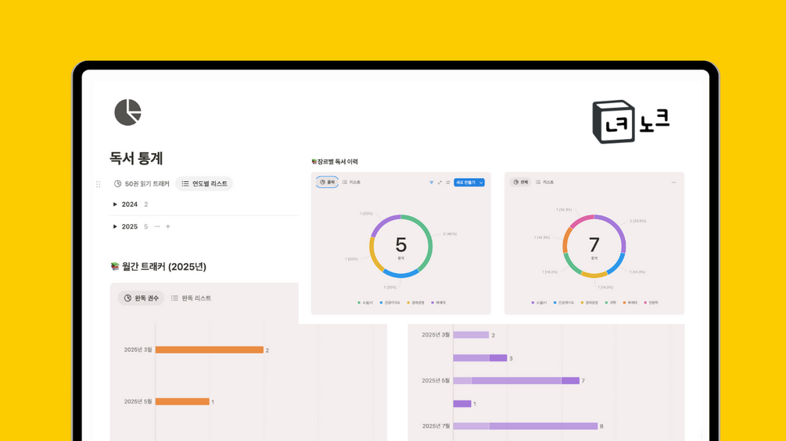Click the 2 (40%) label on the donut chart
The image size is (786, 441).
point(450,234)
